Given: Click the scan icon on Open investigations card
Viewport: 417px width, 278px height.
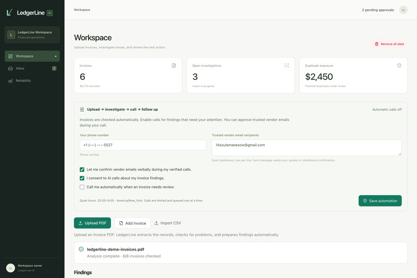Looking at the screenshot, I should tap(287, 65).
